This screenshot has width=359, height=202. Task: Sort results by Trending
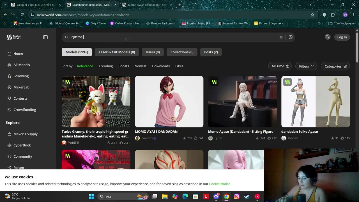click(x=106, y=66)
